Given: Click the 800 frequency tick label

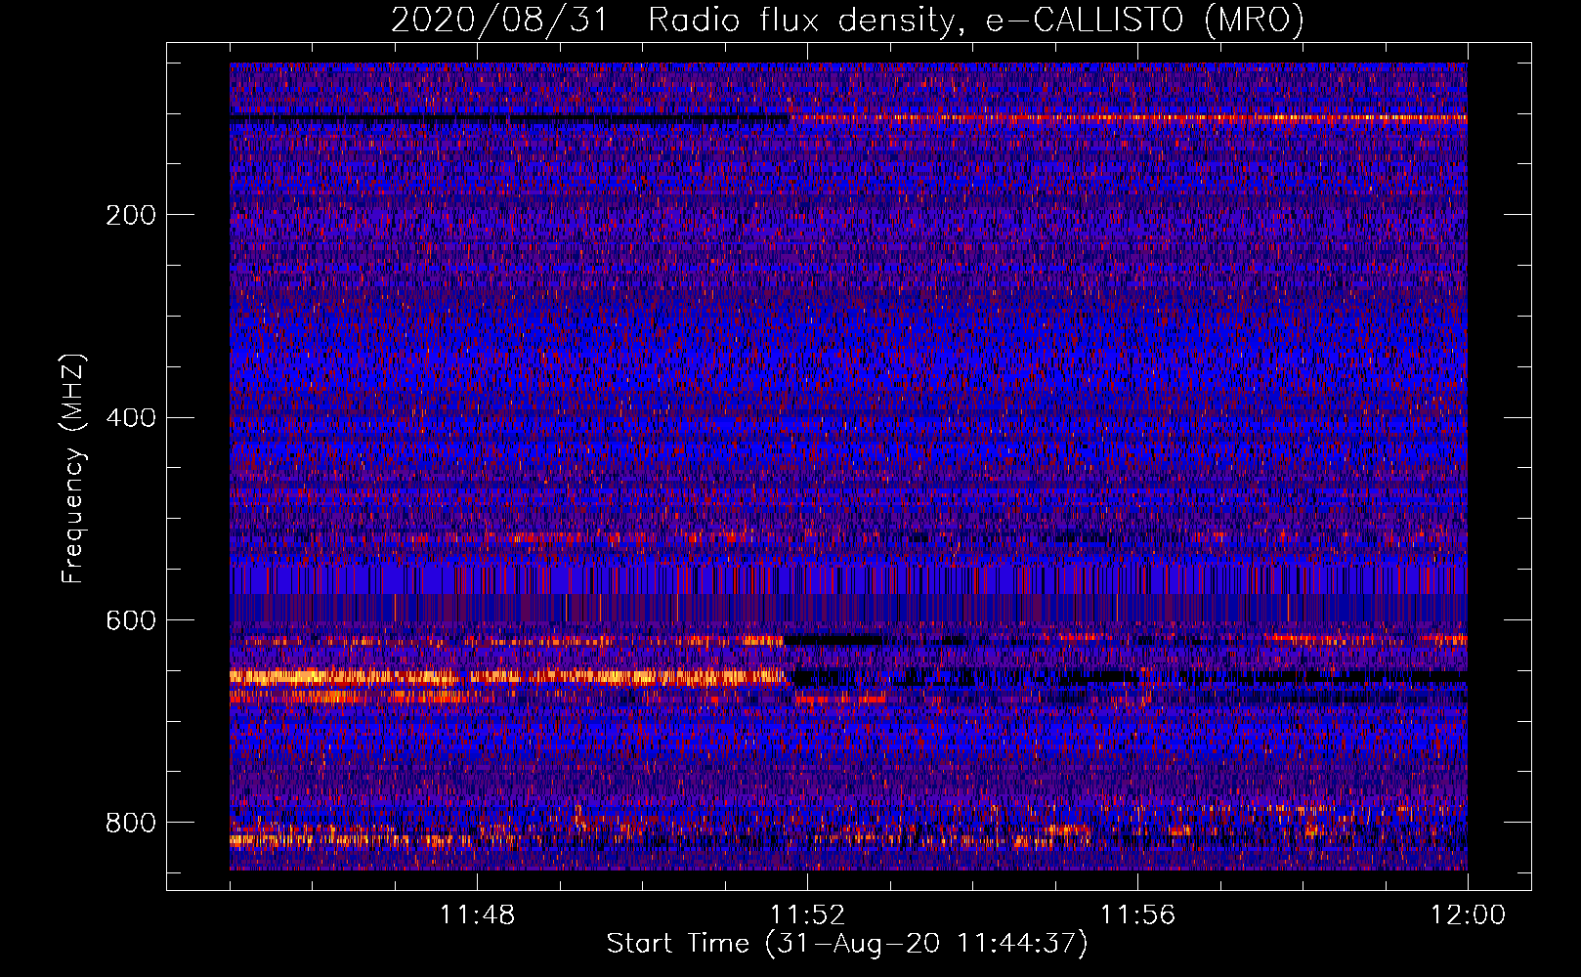Looking at the screenshot, I should click(131, 823).
